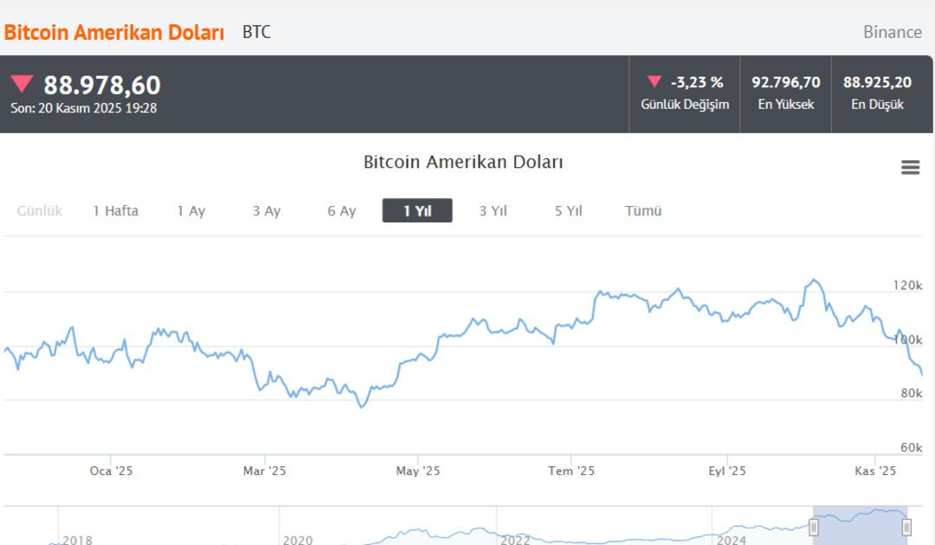Screen dimensions: 935x545
Task: Click the active 1 Yıl range button
Action: (x=417, y=209)
